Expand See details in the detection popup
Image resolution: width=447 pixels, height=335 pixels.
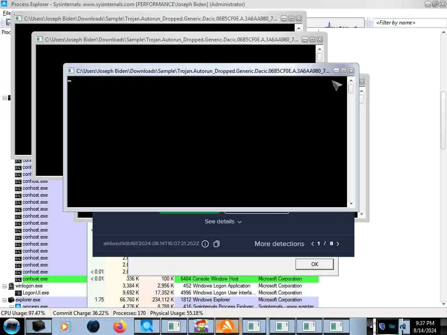tap(223, 222)
